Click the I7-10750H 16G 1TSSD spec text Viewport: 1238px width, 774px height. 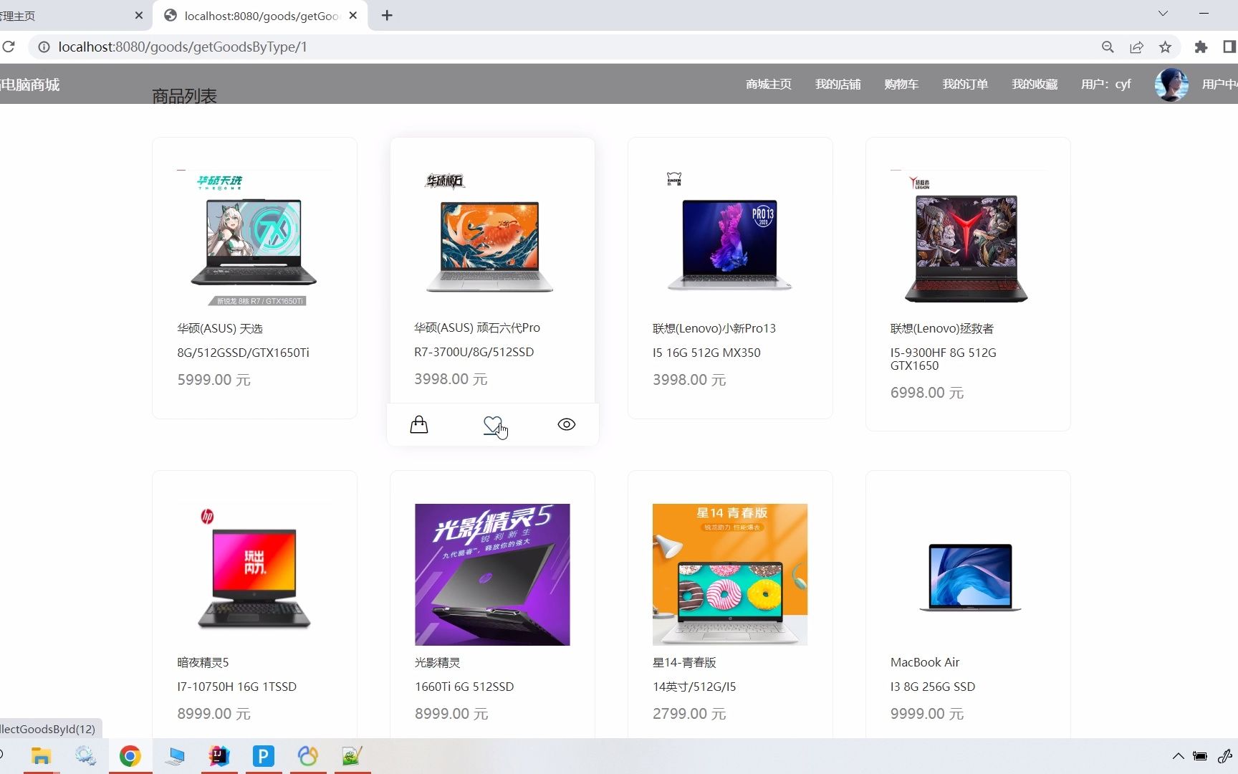(x=236, y=687)
